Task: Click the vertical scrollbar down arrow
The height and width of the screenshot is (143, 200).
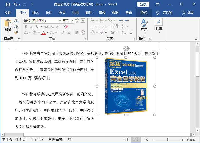Action: tap(197, 130)
